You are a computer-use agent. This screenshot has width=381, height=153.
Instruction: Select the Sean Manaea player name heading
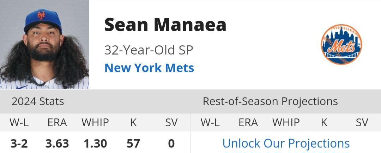(165, 25)
